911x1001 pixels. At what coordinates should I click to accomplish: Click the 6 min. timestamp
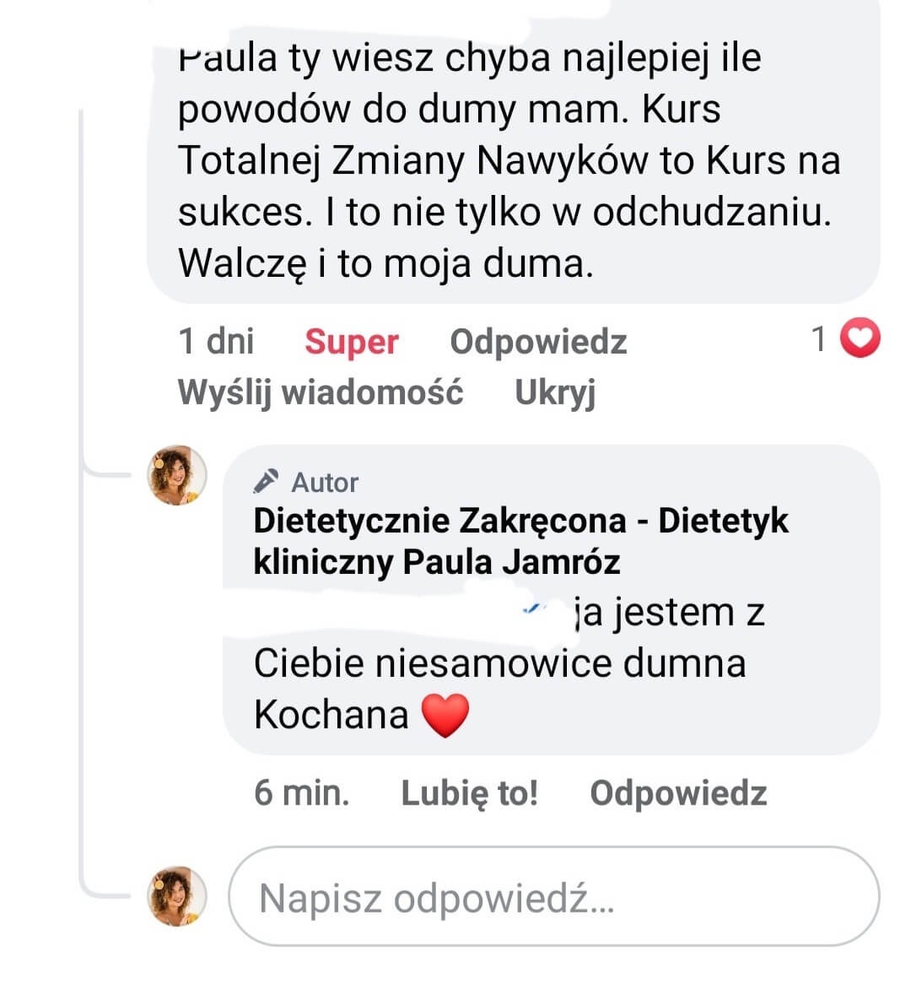coord(301,793)
